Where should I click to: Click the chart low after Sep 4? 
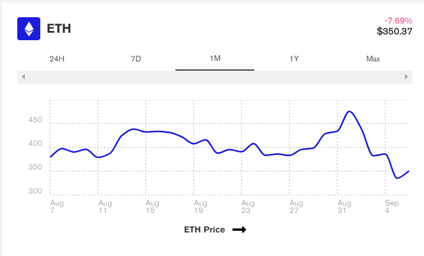click(x=398, y=178)
